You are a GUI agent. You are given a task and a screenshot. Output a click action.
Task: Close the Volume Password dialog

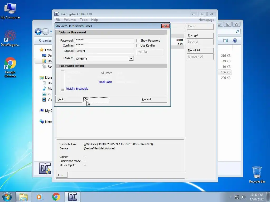[x=165, y=26]
